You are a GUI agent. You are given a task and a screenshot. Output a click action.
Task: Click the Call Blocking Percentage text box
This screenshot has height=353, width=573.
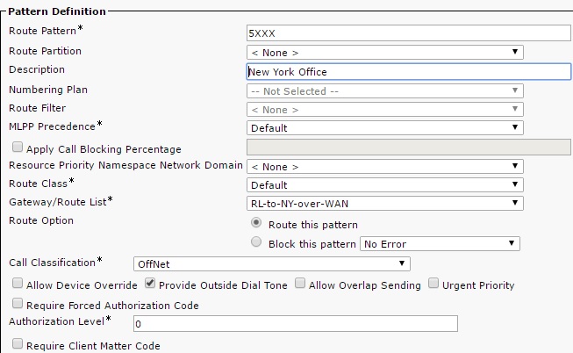pyautogui.click(x=408, y=147)
